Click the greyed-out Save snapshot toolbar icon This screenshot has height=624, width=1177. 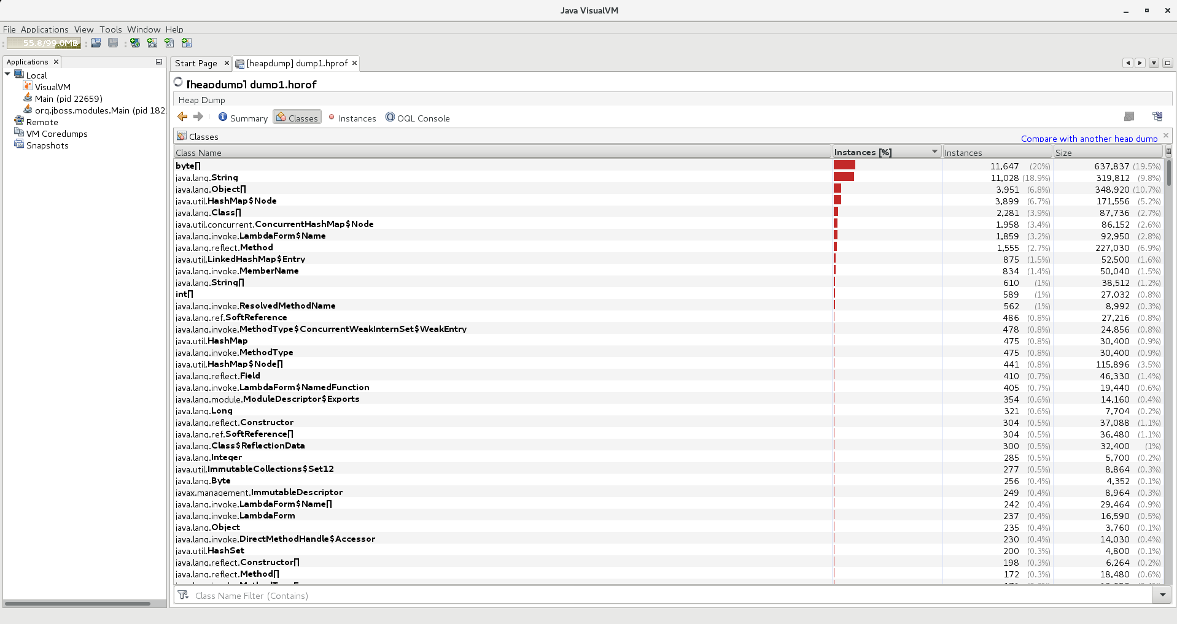tap(113, 43)
